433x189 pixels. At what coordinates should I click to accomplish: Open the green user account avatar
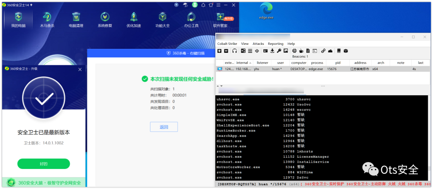(x=195, y=5)
